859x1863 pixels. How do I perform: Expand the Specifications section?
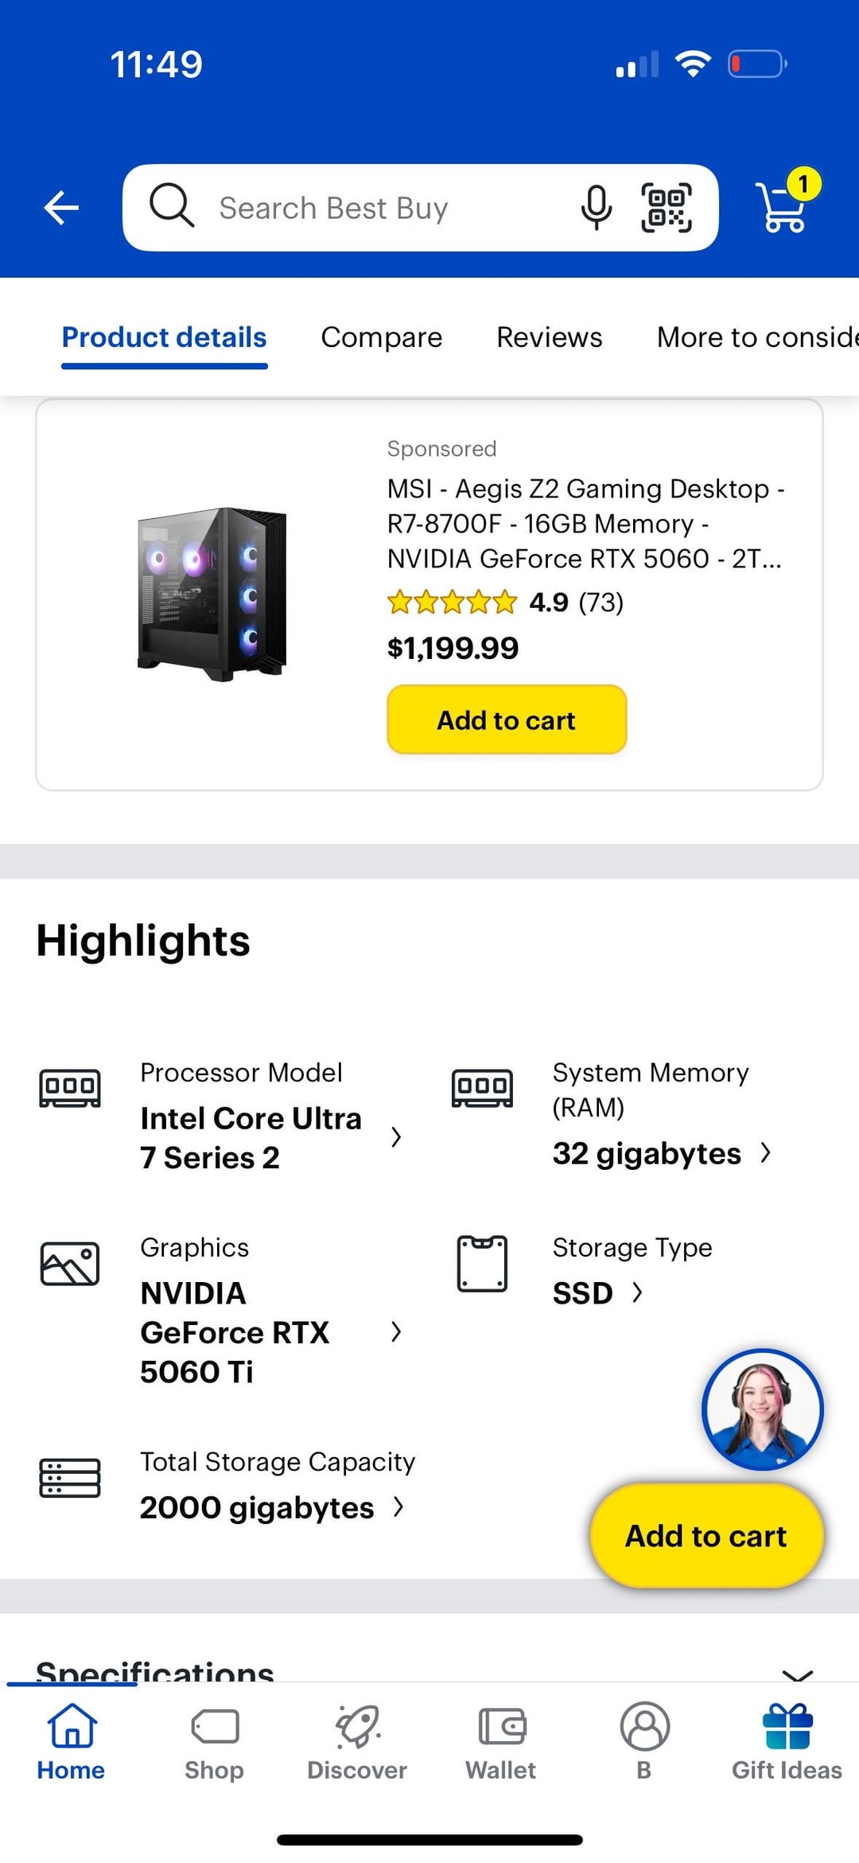pos(797,1671)
